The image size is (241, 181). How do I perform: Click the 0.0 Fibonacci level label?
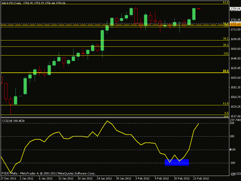pyautogui.click(x=227, y=113)
